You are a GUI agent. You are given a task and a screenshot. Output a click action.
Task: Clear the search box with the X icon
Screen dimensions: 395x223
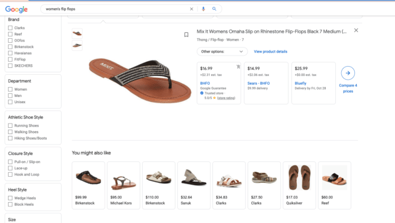(191, 9)
